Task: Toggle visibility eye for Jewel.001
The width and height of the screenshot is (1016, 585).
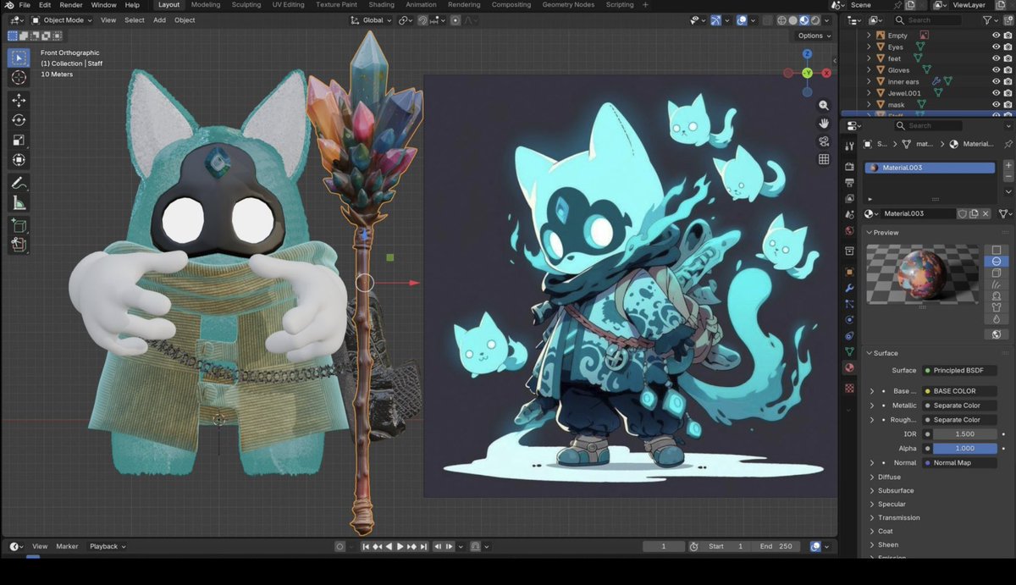Action: [x=997, y=92]
